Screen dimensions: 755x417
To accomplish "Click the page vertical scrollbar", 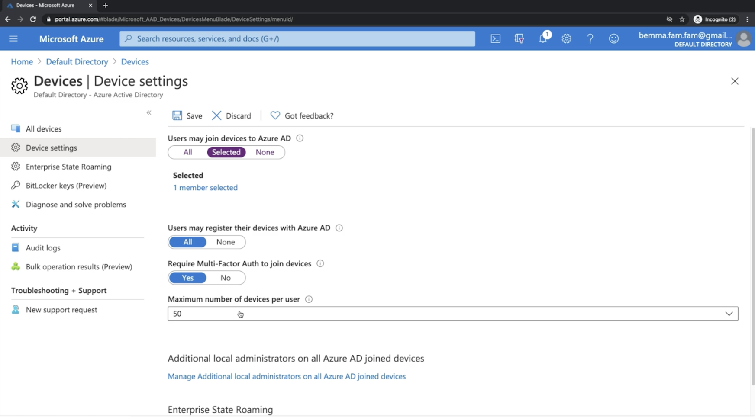I will tap(753, 256).
